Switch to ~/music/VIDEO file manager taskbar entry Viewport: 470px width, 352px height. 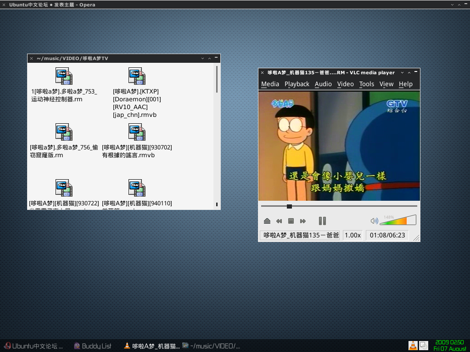pyautogui.click(x=211, y=346)
